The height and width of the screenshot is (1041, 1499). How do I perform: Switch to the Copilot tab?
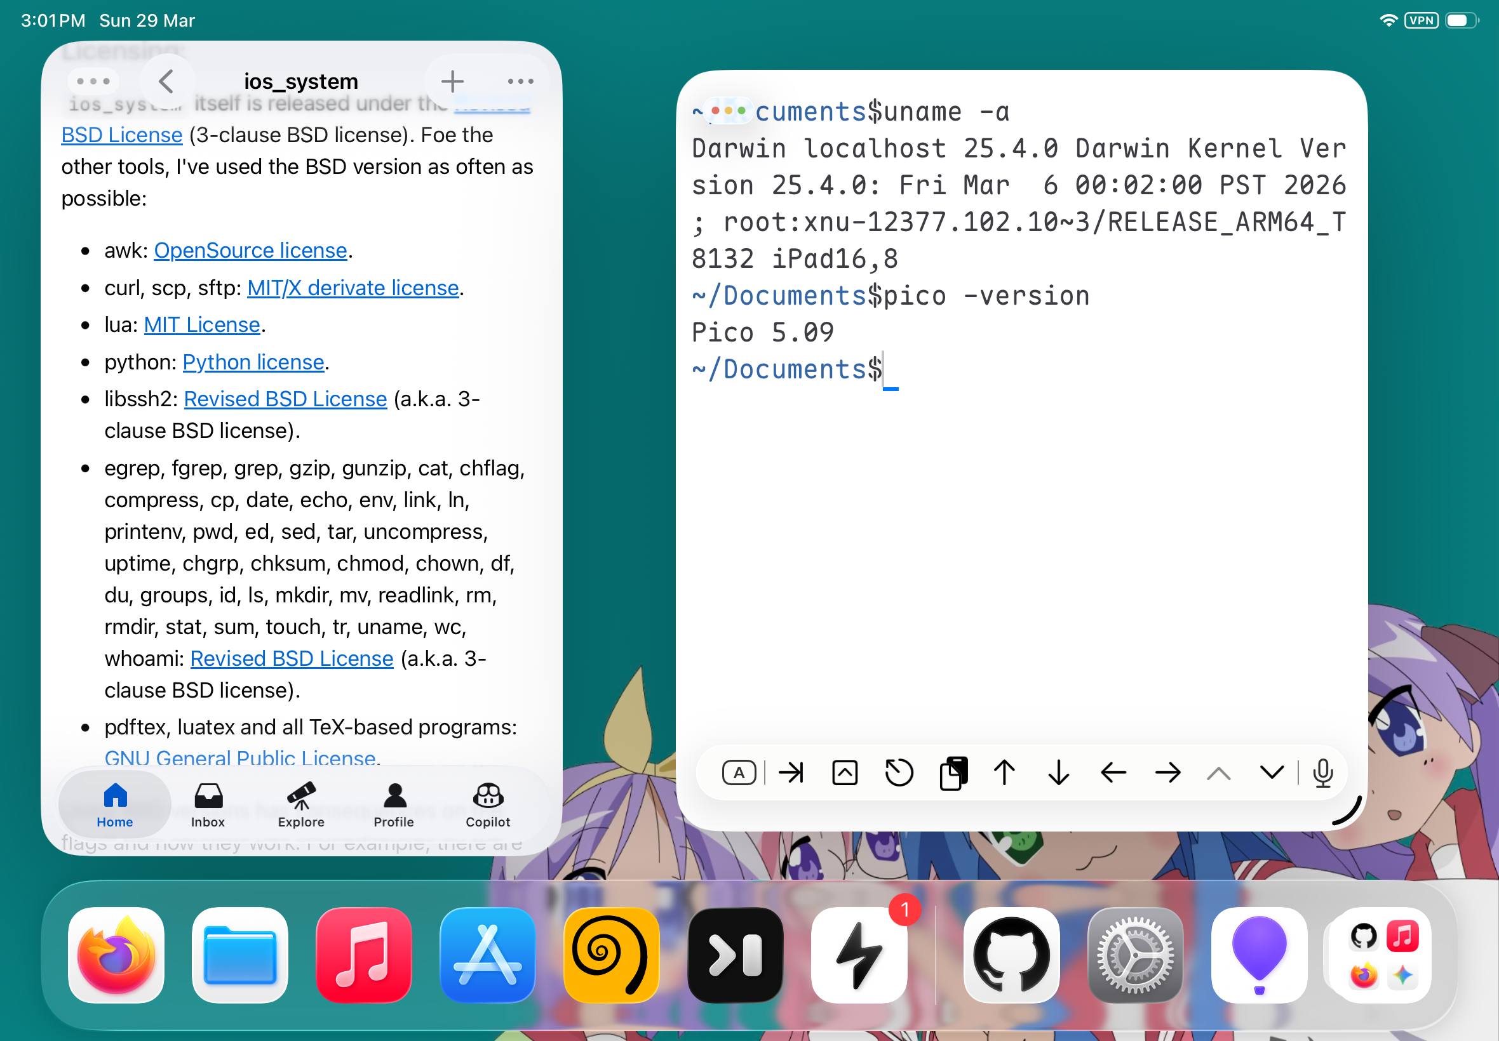click(487, 805)
